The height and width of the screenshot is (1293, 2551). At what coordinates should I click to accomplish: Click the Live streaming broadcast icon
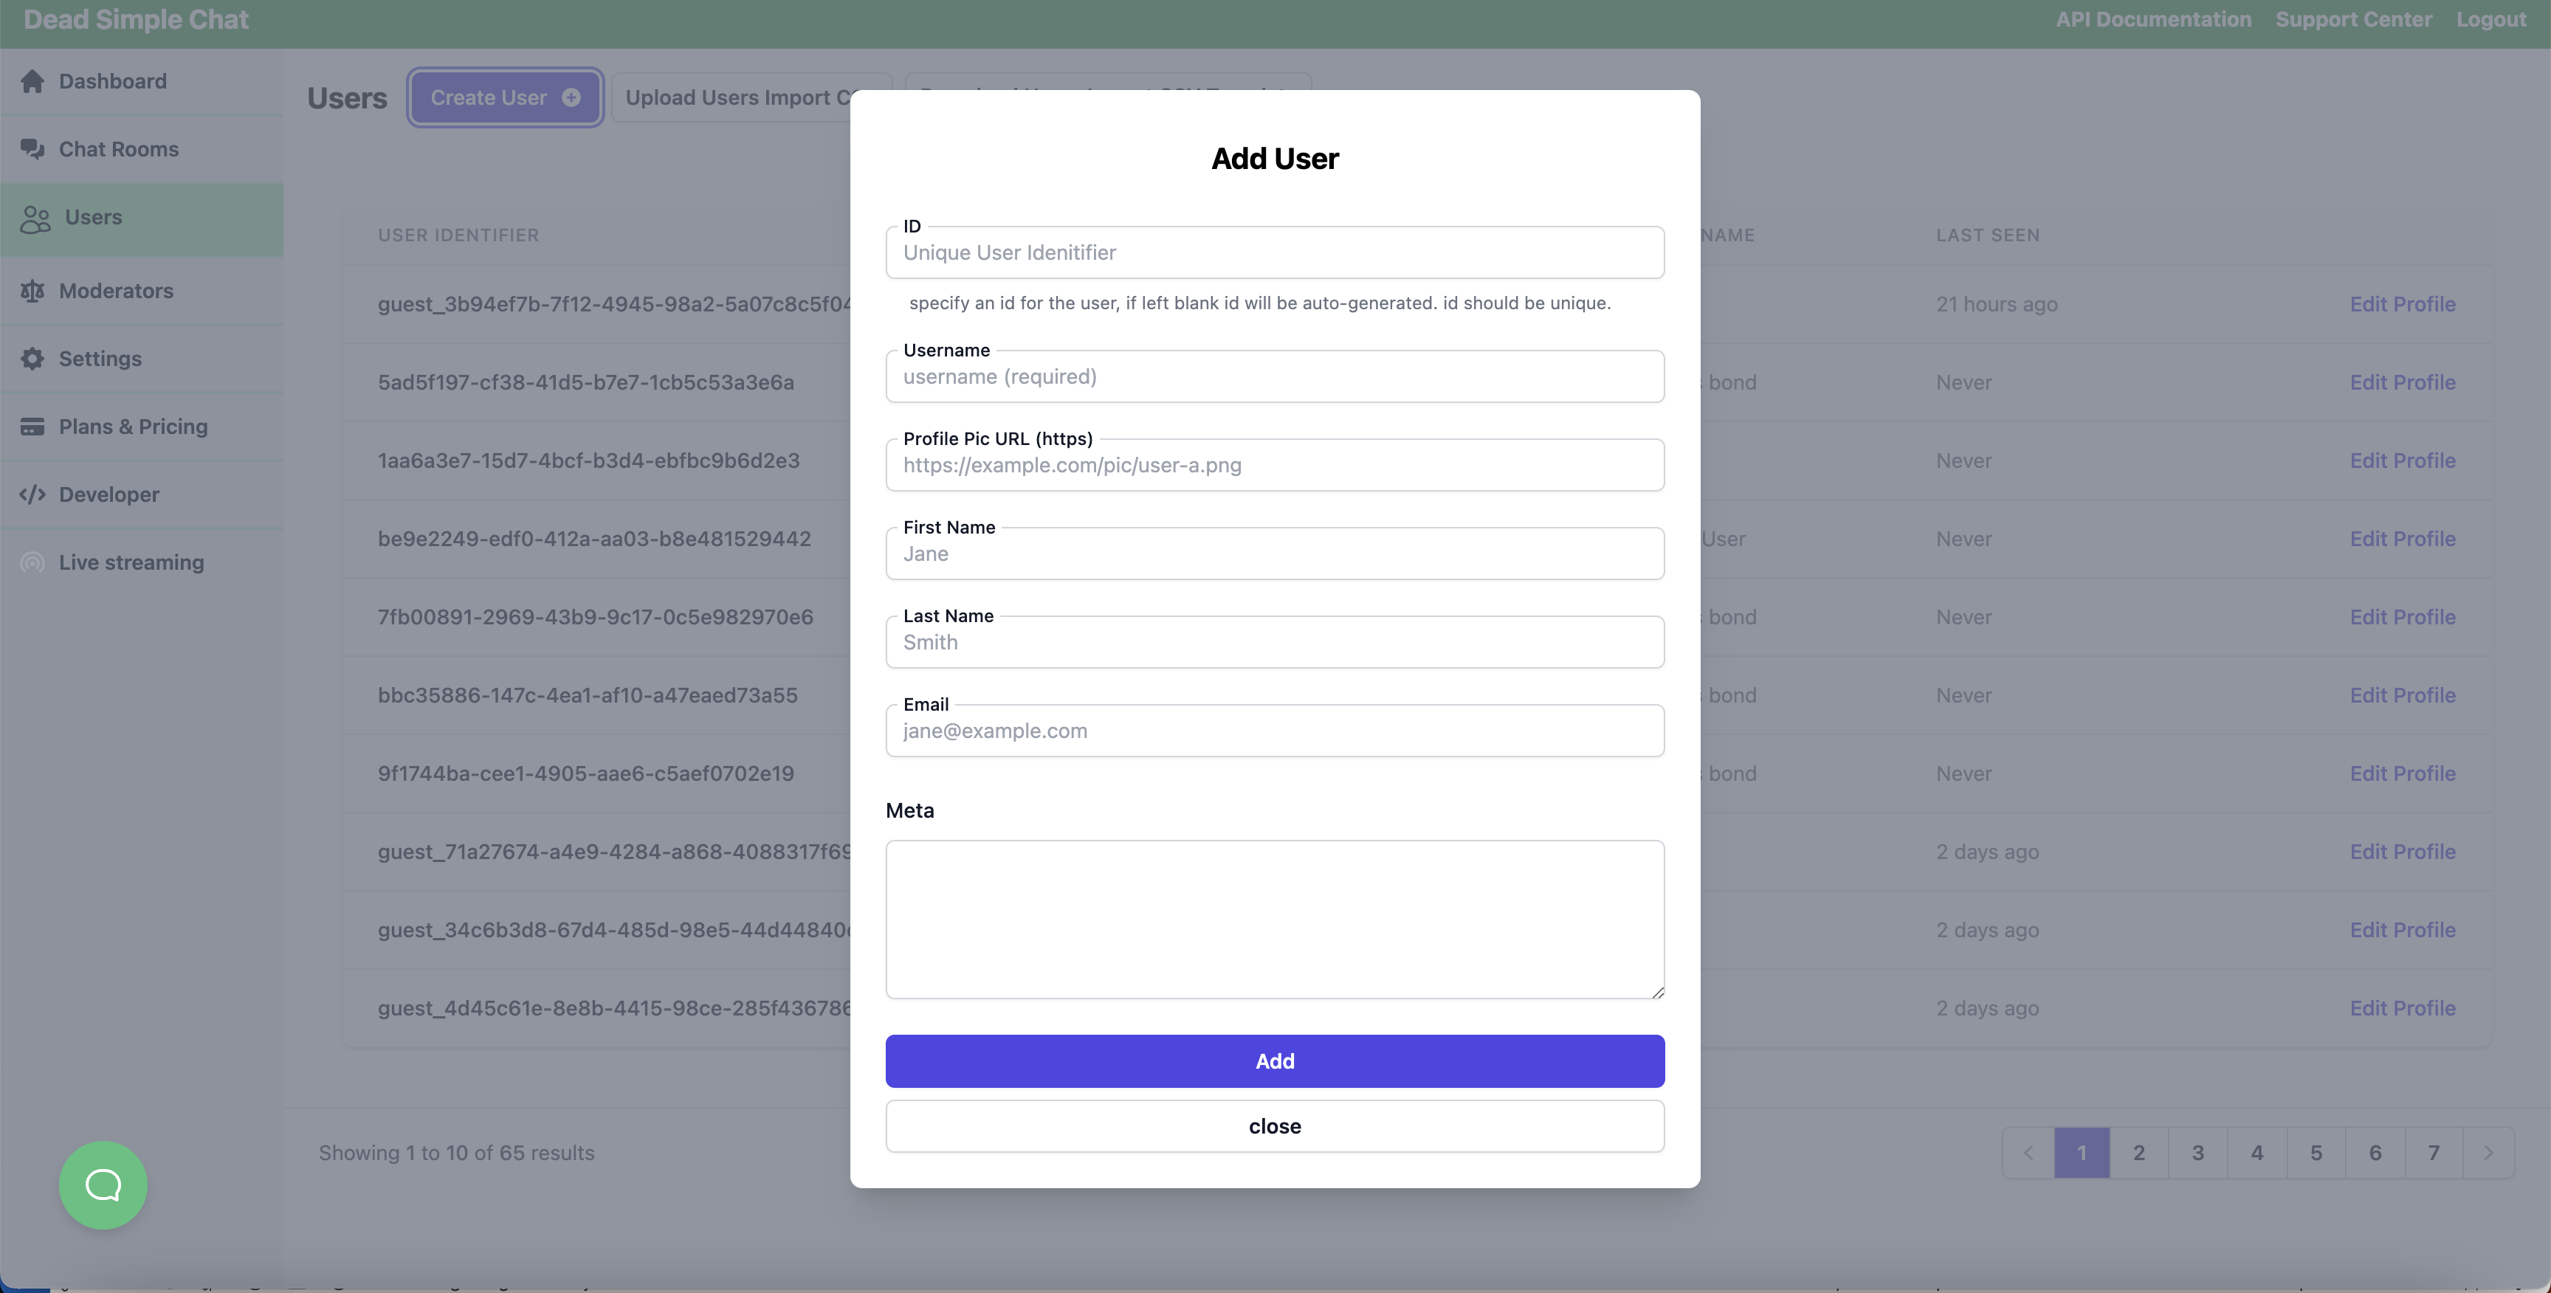point(32,562)
